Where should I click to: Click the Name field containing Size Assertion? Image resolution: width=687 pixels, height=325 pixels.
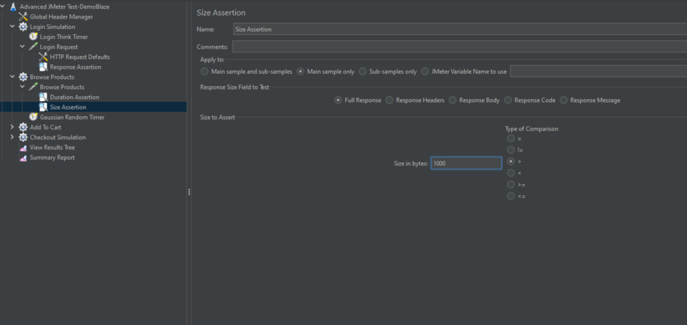(x=460, y=29)
